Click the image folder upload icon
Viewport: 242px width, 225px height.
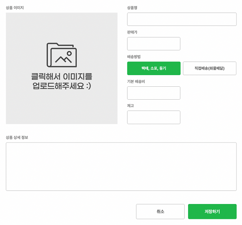click(62, 55)
